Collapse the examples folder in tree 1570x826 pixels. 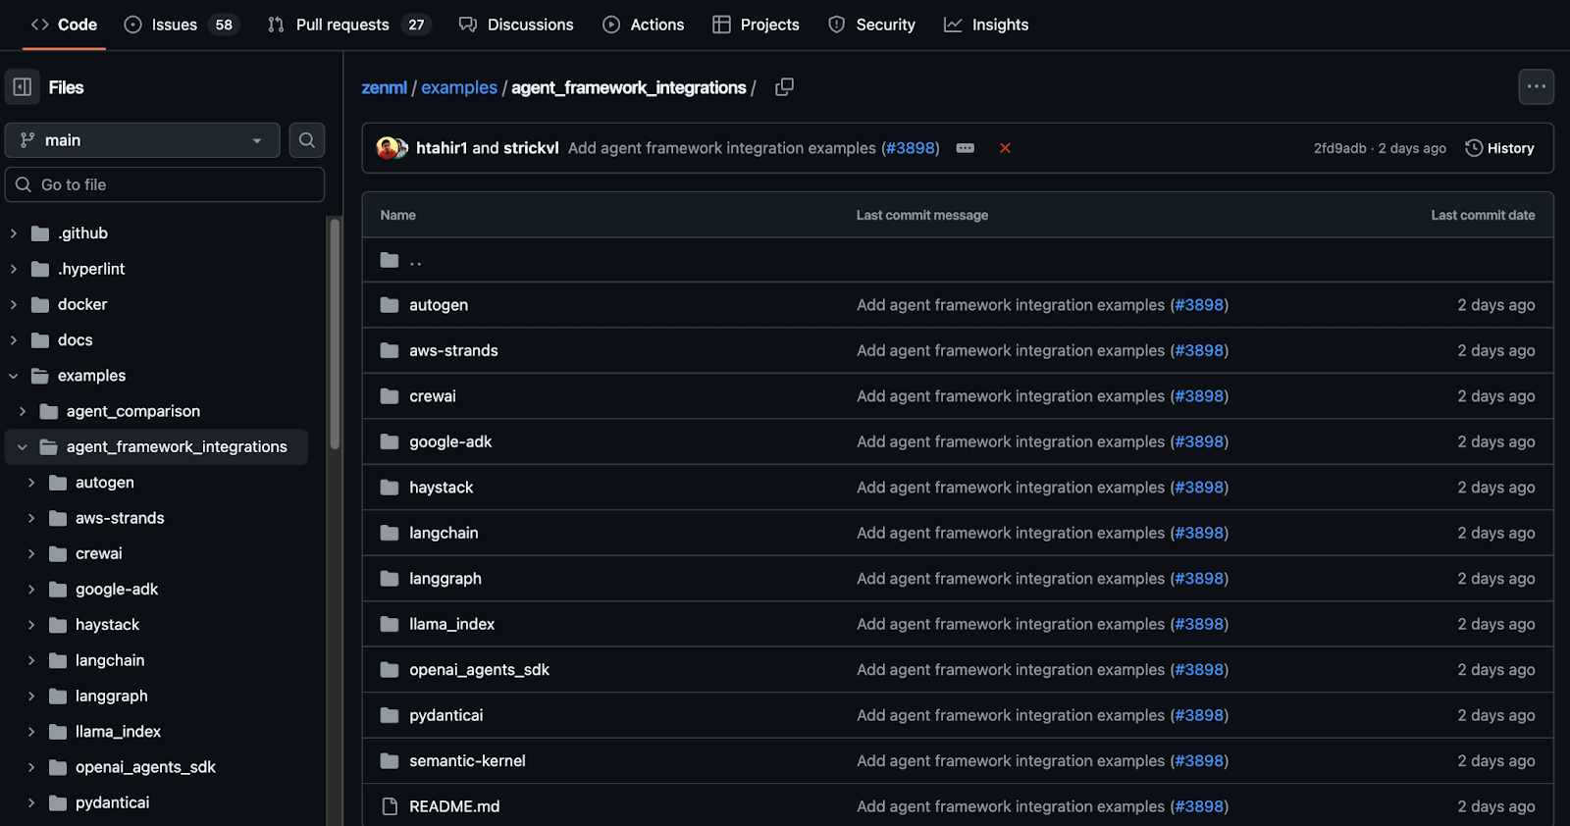click(14, 376)
